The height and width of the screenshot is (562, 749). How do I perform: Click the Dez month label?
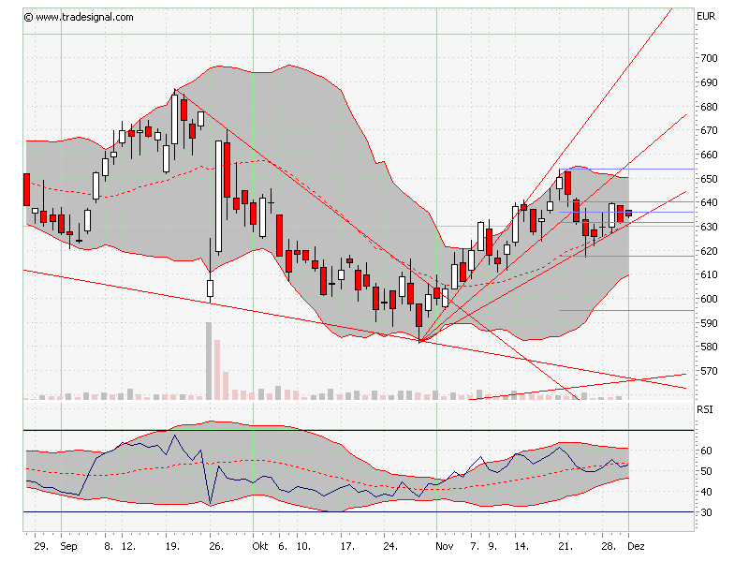637,546
